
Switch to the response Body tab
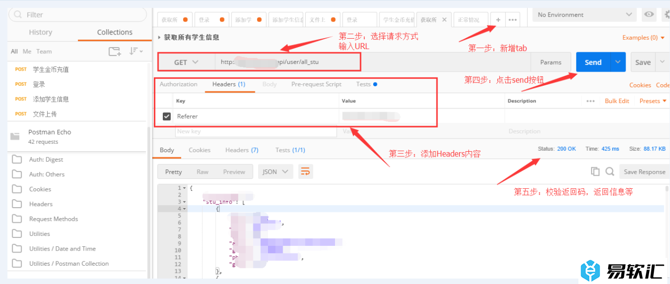click(167, 150)
